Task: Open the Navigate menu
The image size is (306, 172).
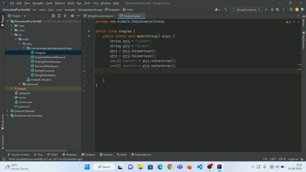Action: point(38,3)
